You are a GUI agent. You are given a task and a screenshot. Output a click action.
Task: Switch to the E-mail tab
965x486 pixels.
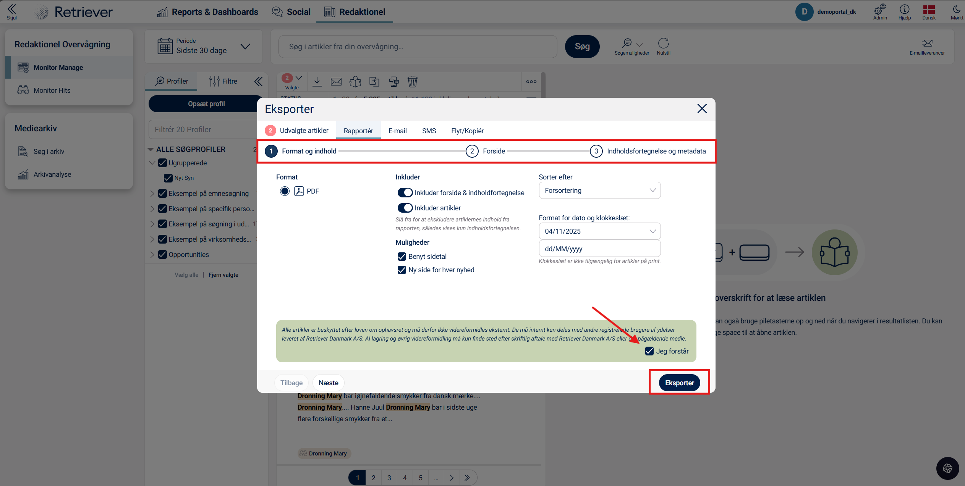pyautogui.click(x=397, y=131)
